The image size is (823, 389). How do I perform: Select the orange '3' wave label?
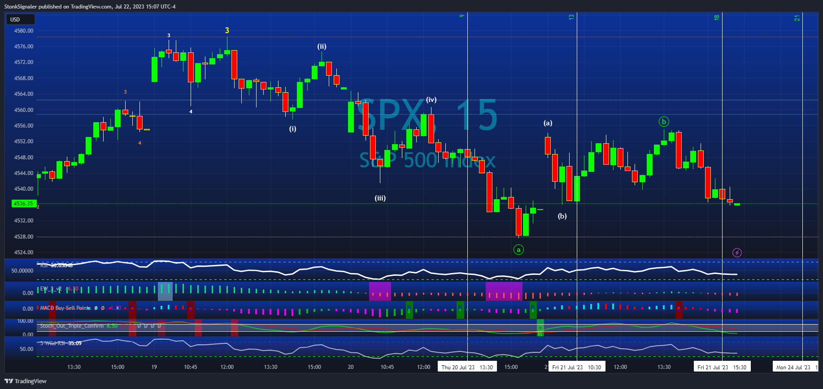pos(125,92)
